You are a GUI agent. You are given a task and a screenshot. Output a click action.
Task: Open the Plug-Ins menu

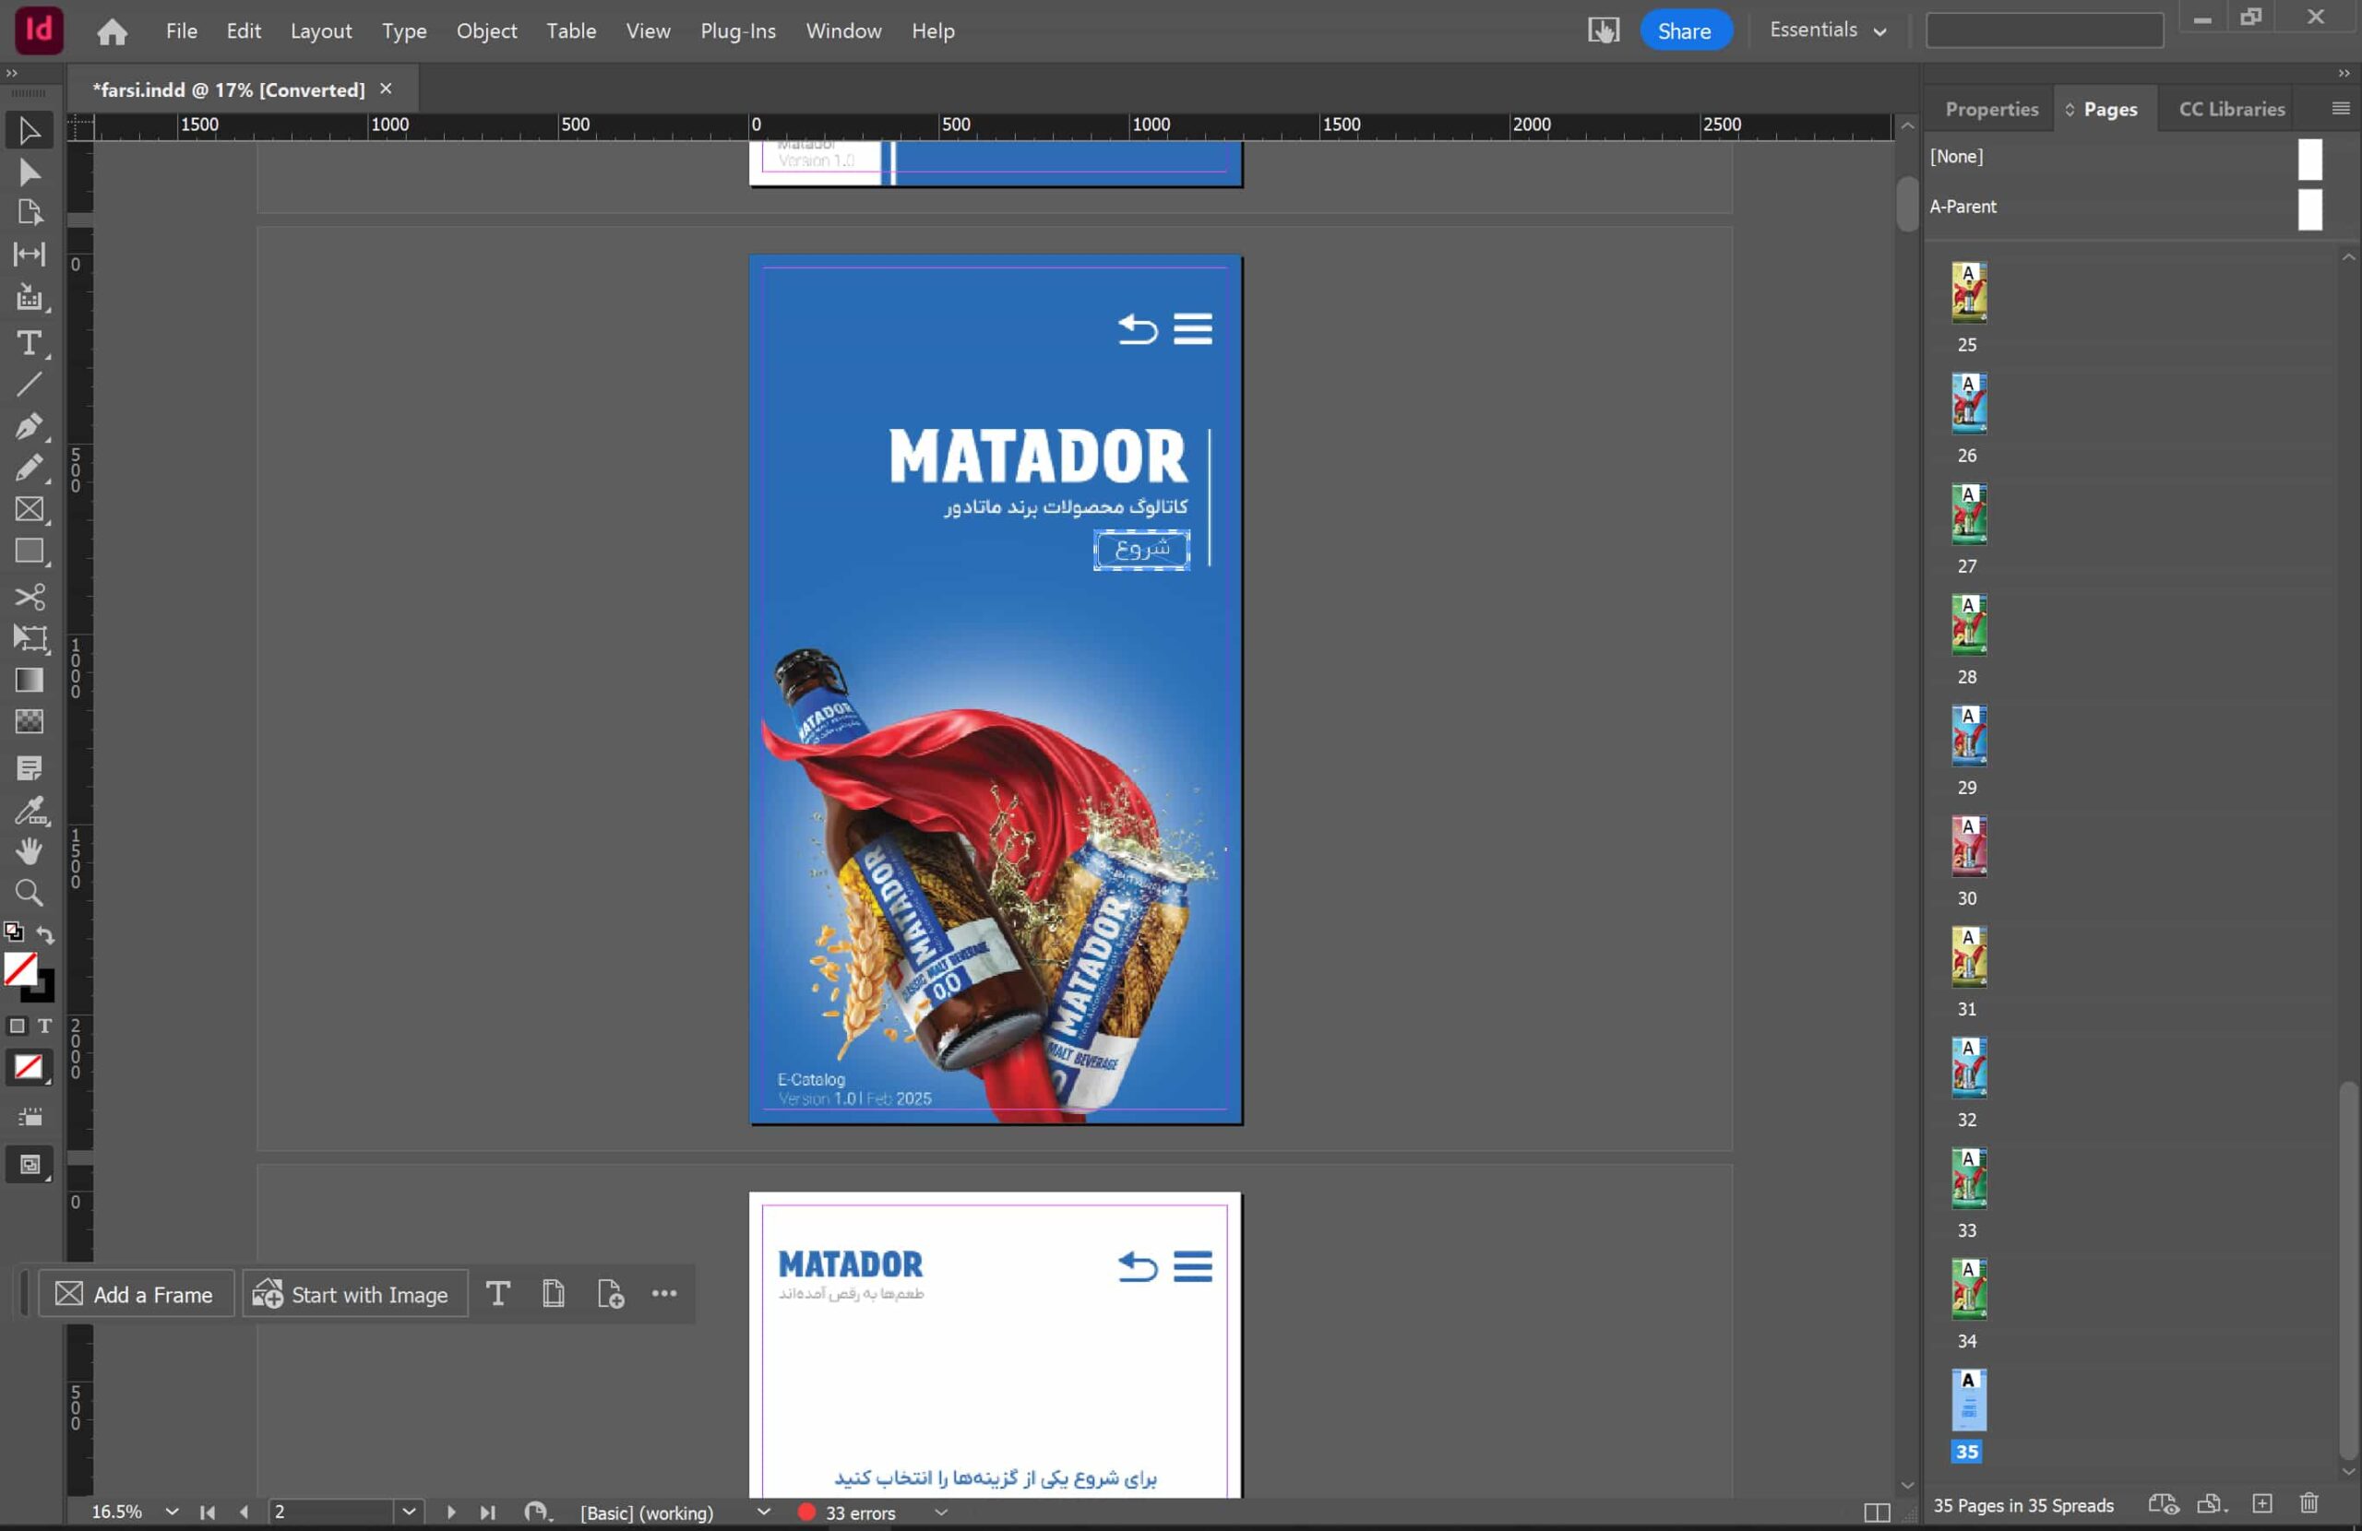coord(737,30)
